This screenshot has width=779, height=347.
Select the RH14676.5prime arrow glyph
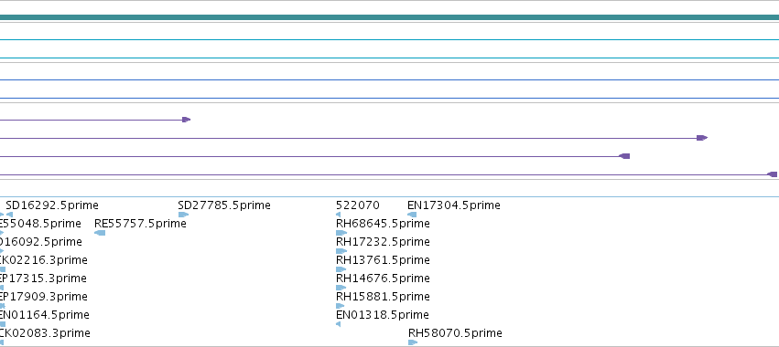(341, 288)
